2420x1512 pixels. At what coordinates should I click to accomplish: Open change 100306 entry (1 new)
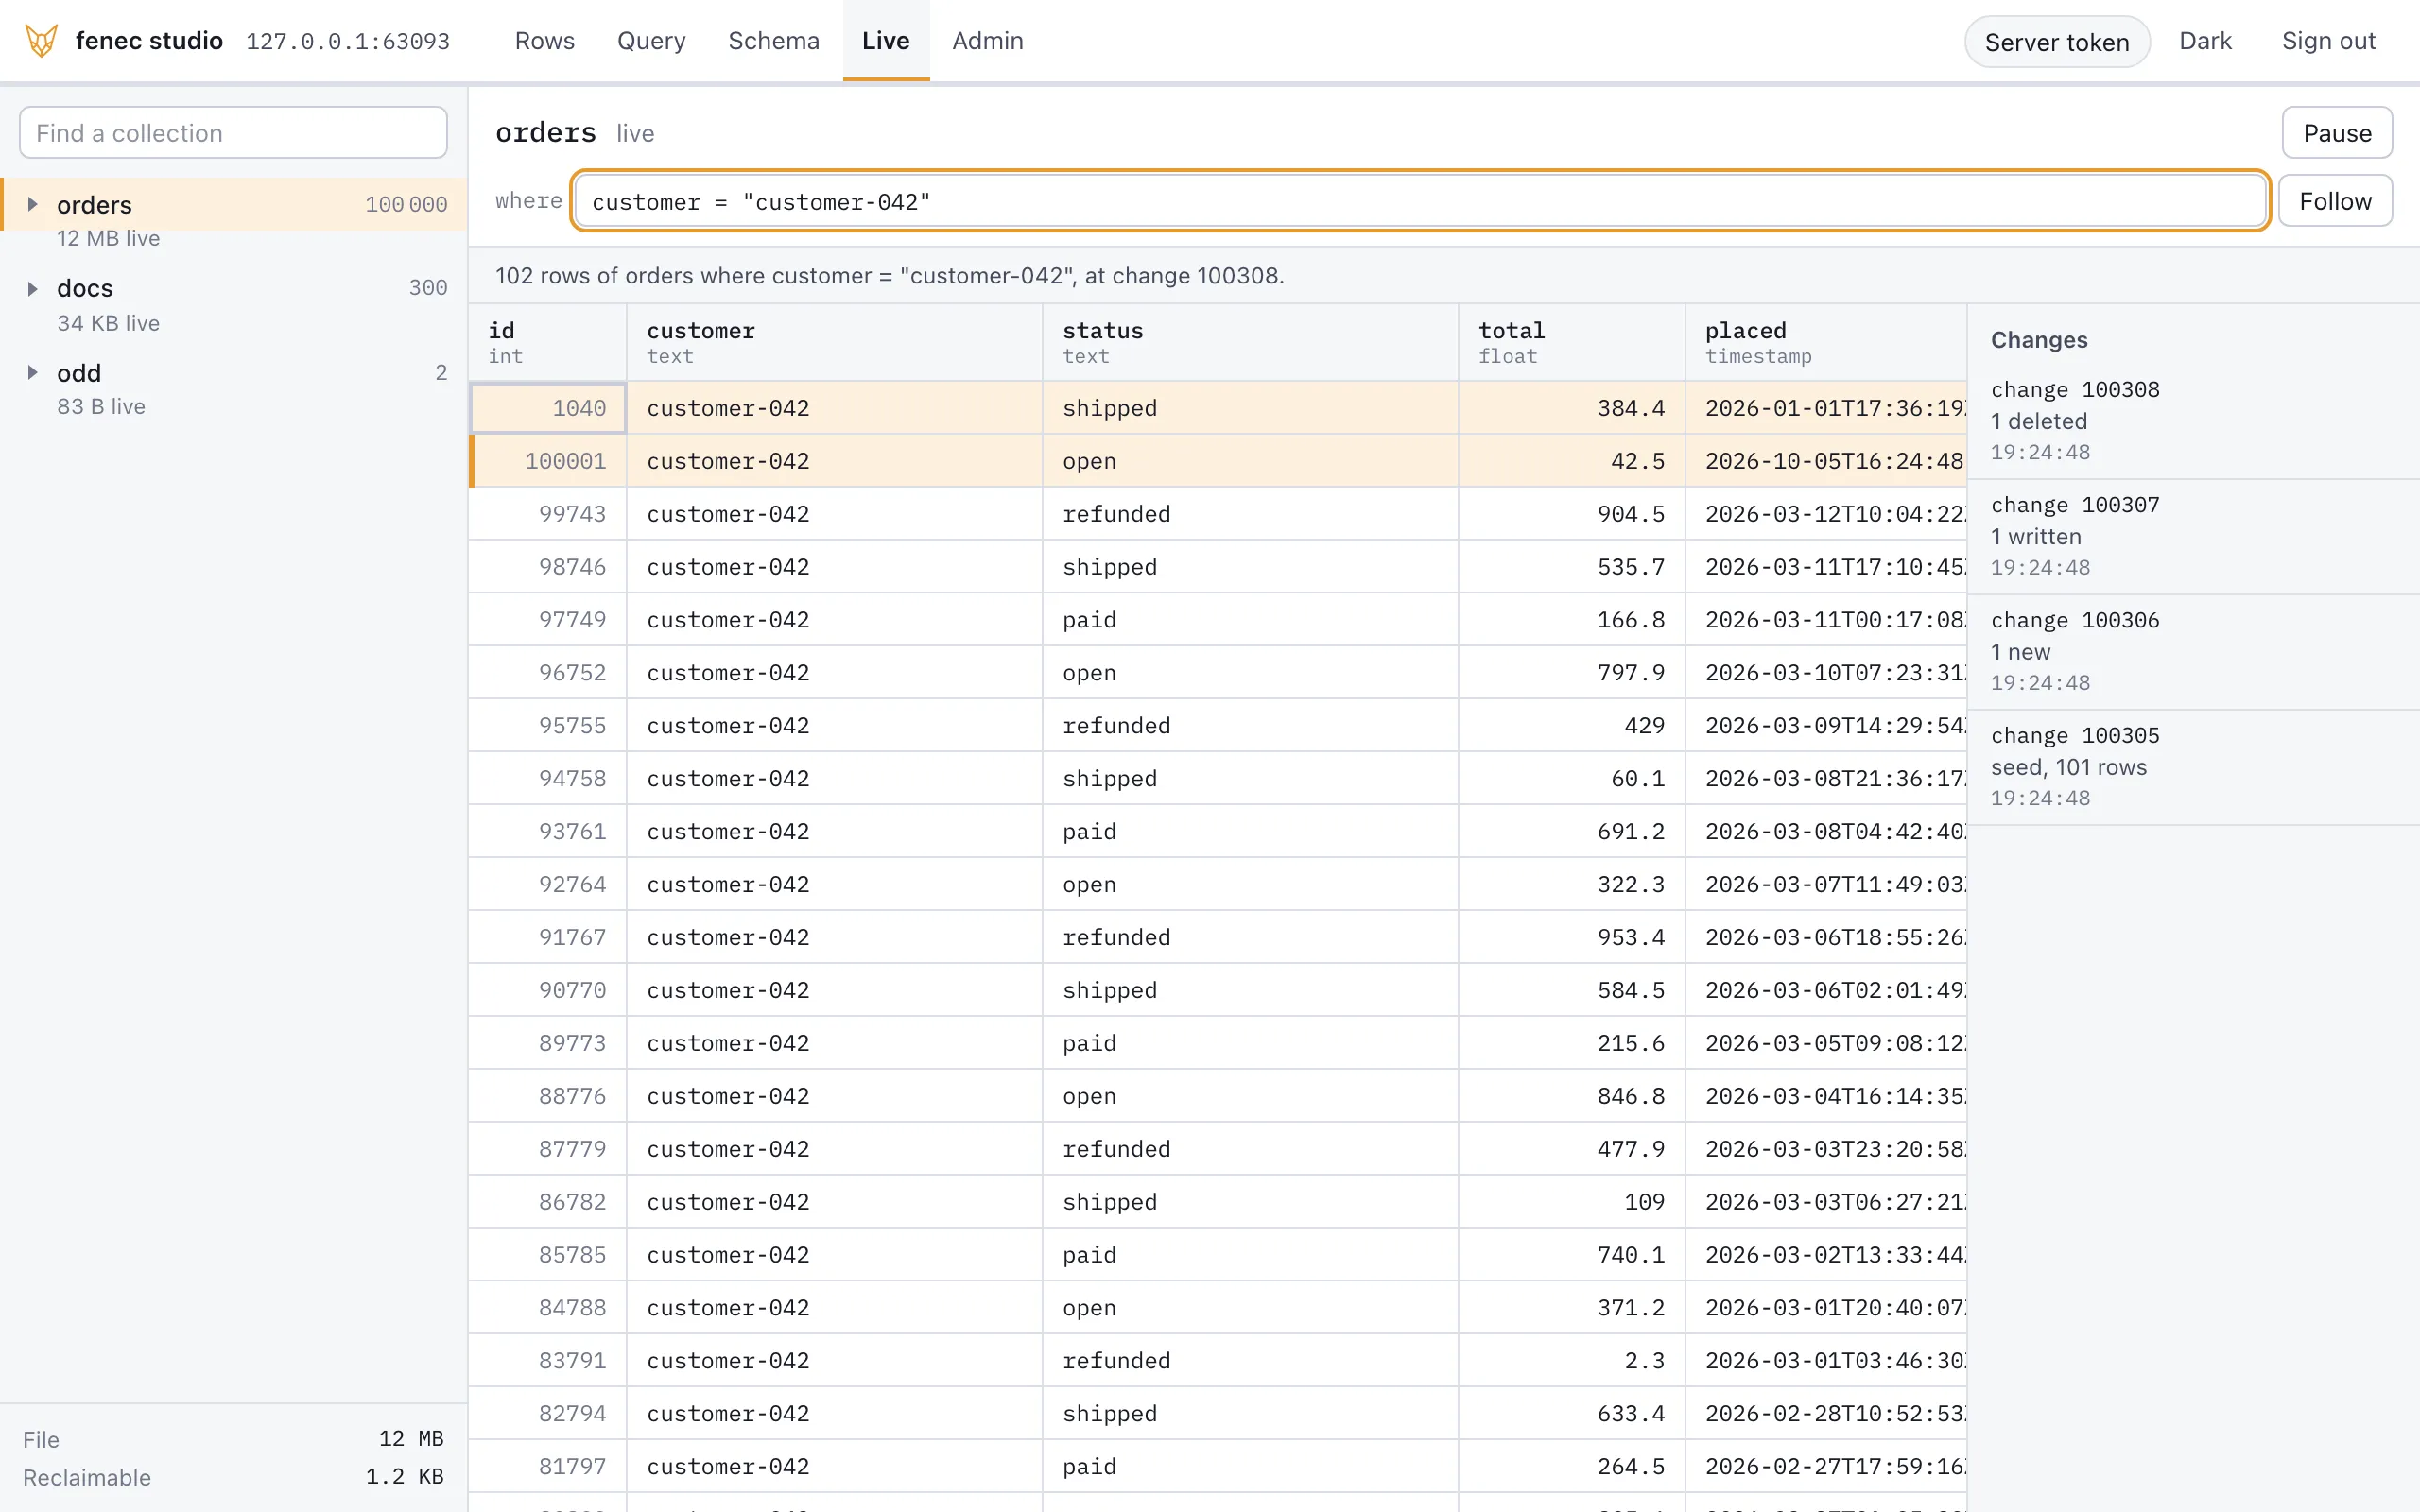(2193, 652)
